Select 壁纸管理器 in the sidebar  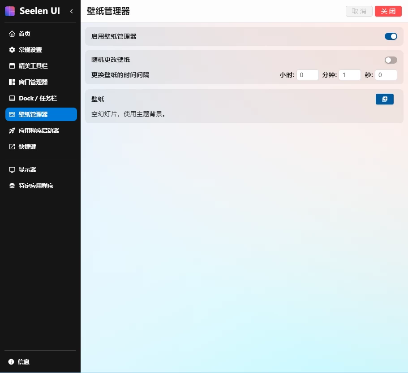coord(41,114)
